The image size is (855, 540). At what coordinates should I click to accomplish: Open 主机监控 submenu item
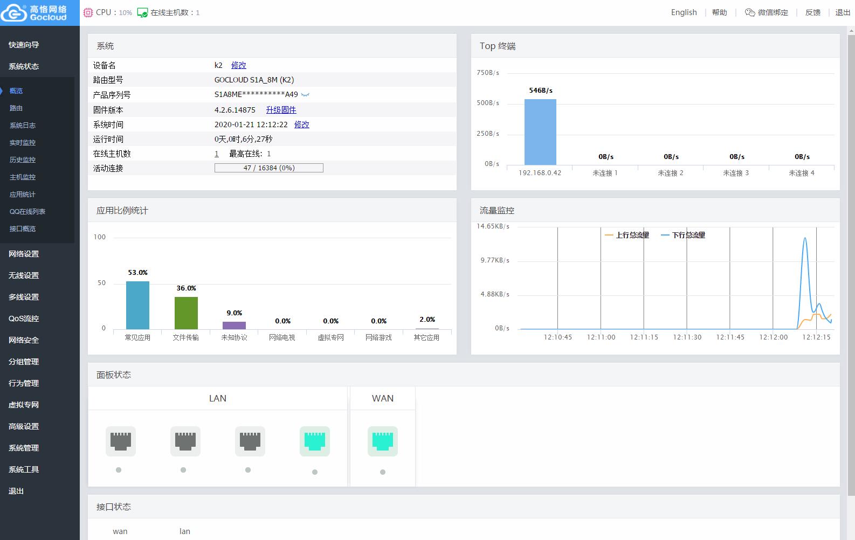(23, 177)
